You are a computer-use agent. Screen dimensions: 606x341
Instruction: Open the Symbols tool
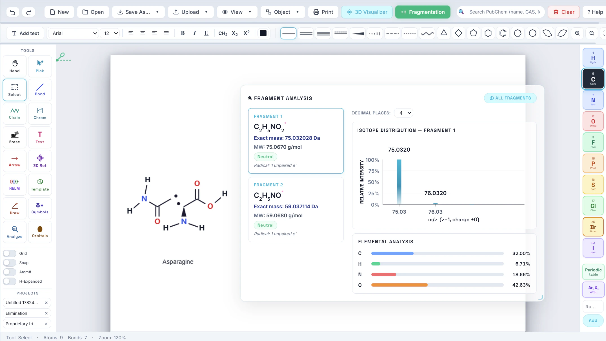coord(40,208)
